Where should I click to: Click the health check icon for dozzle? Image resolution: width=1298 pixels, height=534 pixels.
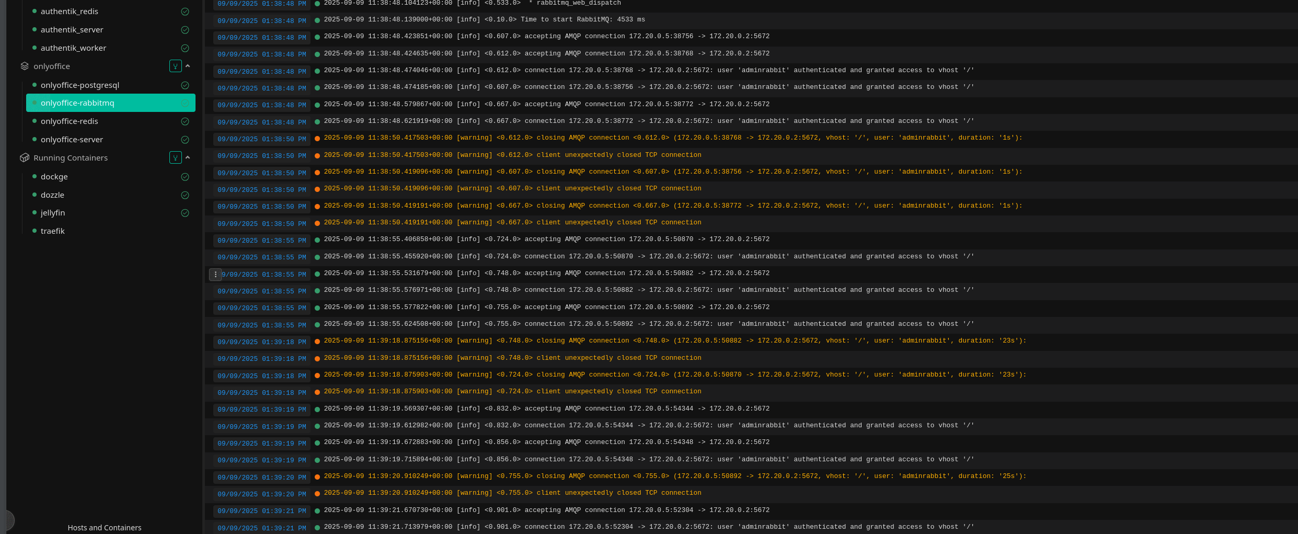click(185, 195)
